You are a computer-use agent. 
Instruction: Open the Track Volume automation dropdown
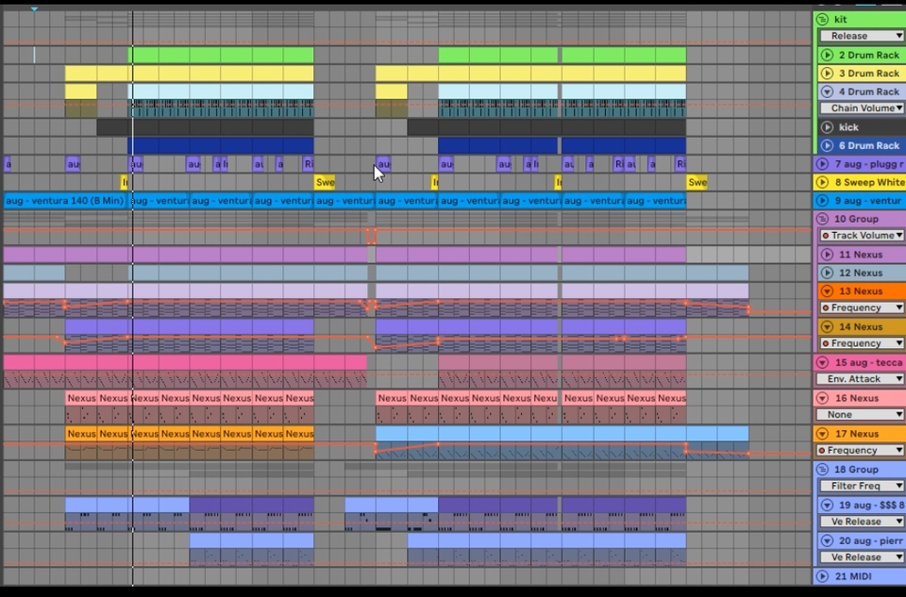click(x=862, y=236)
